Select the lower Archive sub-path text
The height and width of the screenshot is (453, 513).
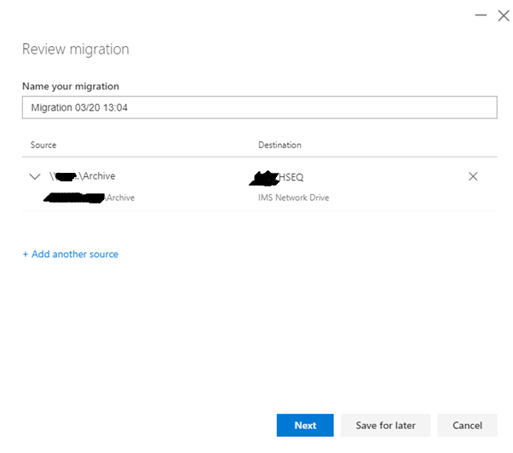point(119,198)
